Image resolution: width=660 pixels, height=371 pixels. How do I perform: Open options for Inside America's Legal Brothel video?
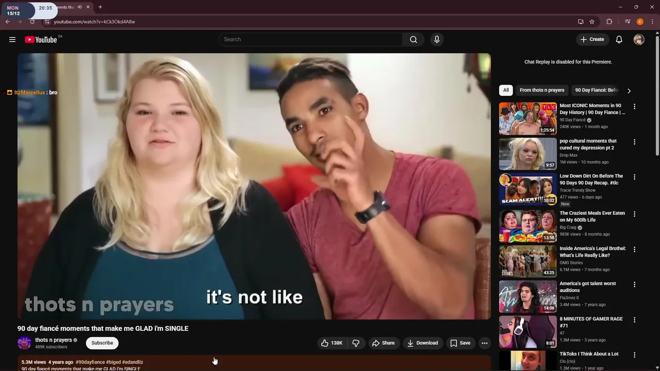[x=635, y=249]
